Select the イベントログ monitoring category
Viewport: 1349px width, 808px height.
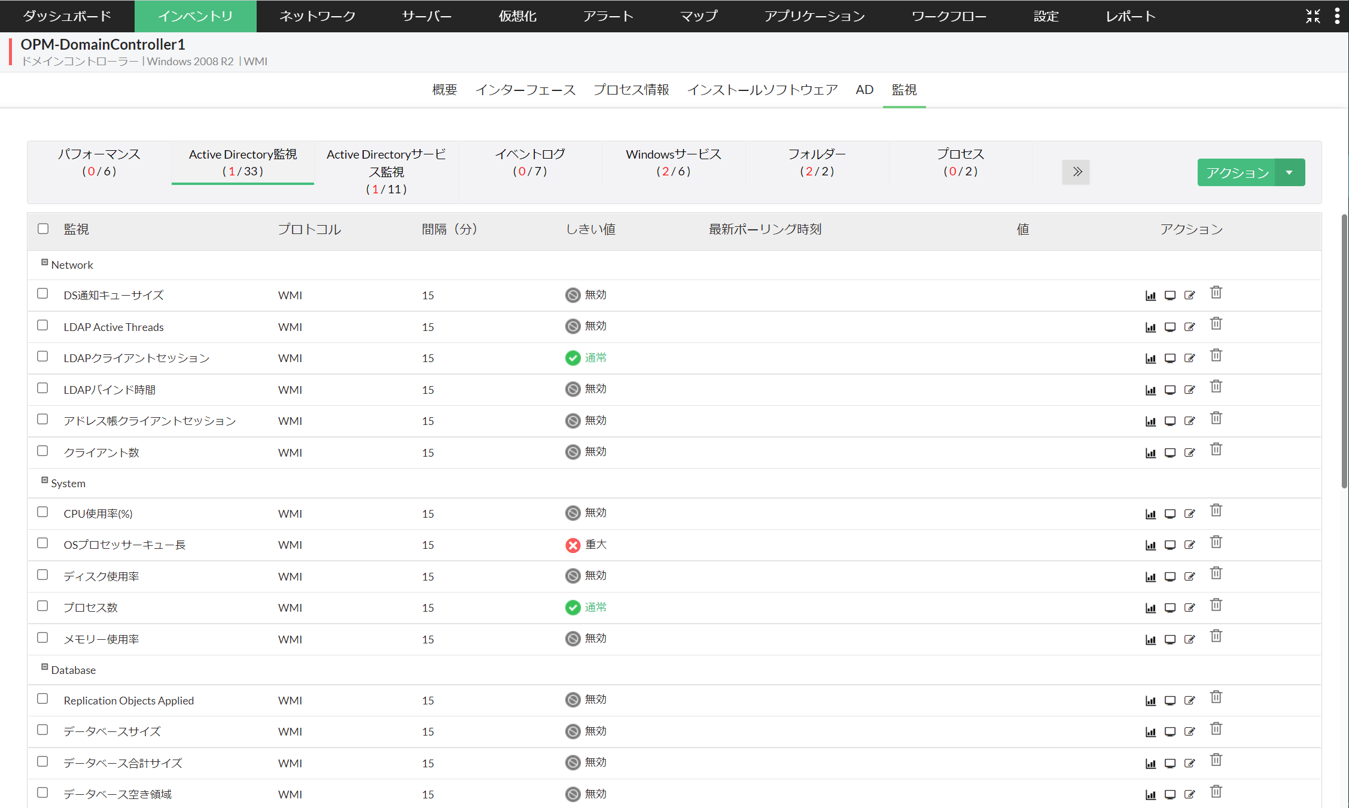(529, 162)
